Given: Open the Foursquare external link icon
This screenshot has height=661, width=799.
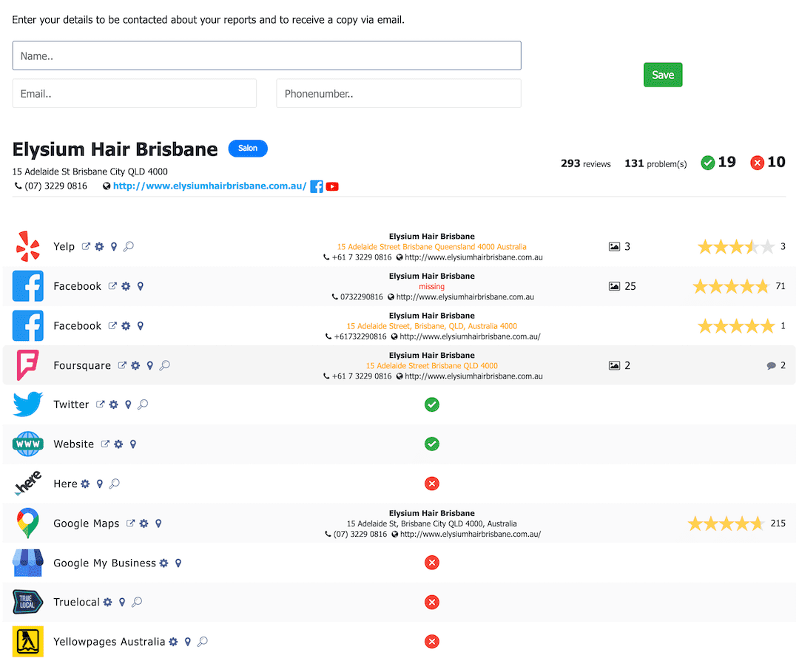Looking at the screenshot, I should pyautogui.click(x=122, y=365).
